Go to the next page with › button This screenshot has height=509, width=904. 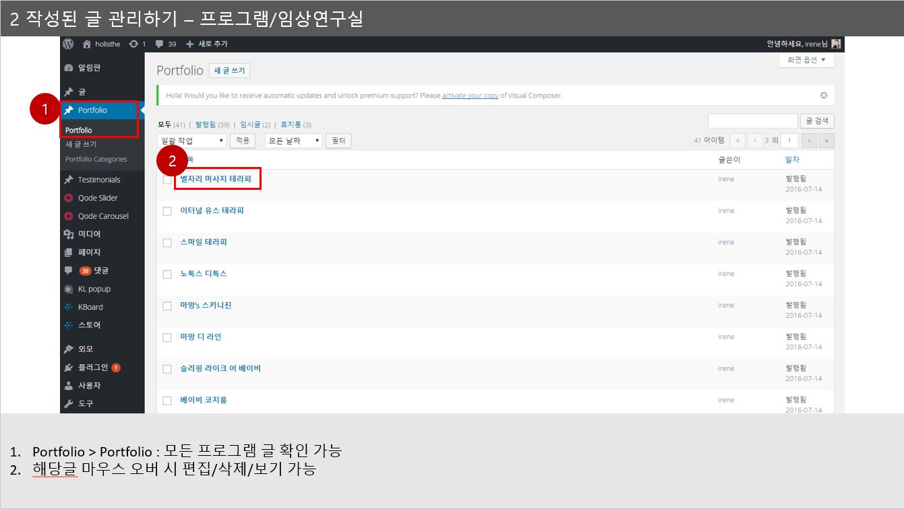808,141
